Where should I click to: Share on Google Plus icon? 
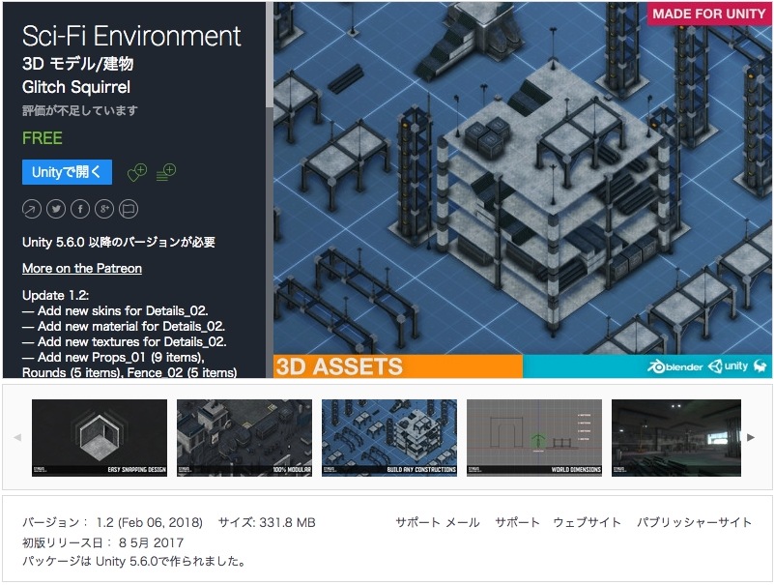(104, 209)
